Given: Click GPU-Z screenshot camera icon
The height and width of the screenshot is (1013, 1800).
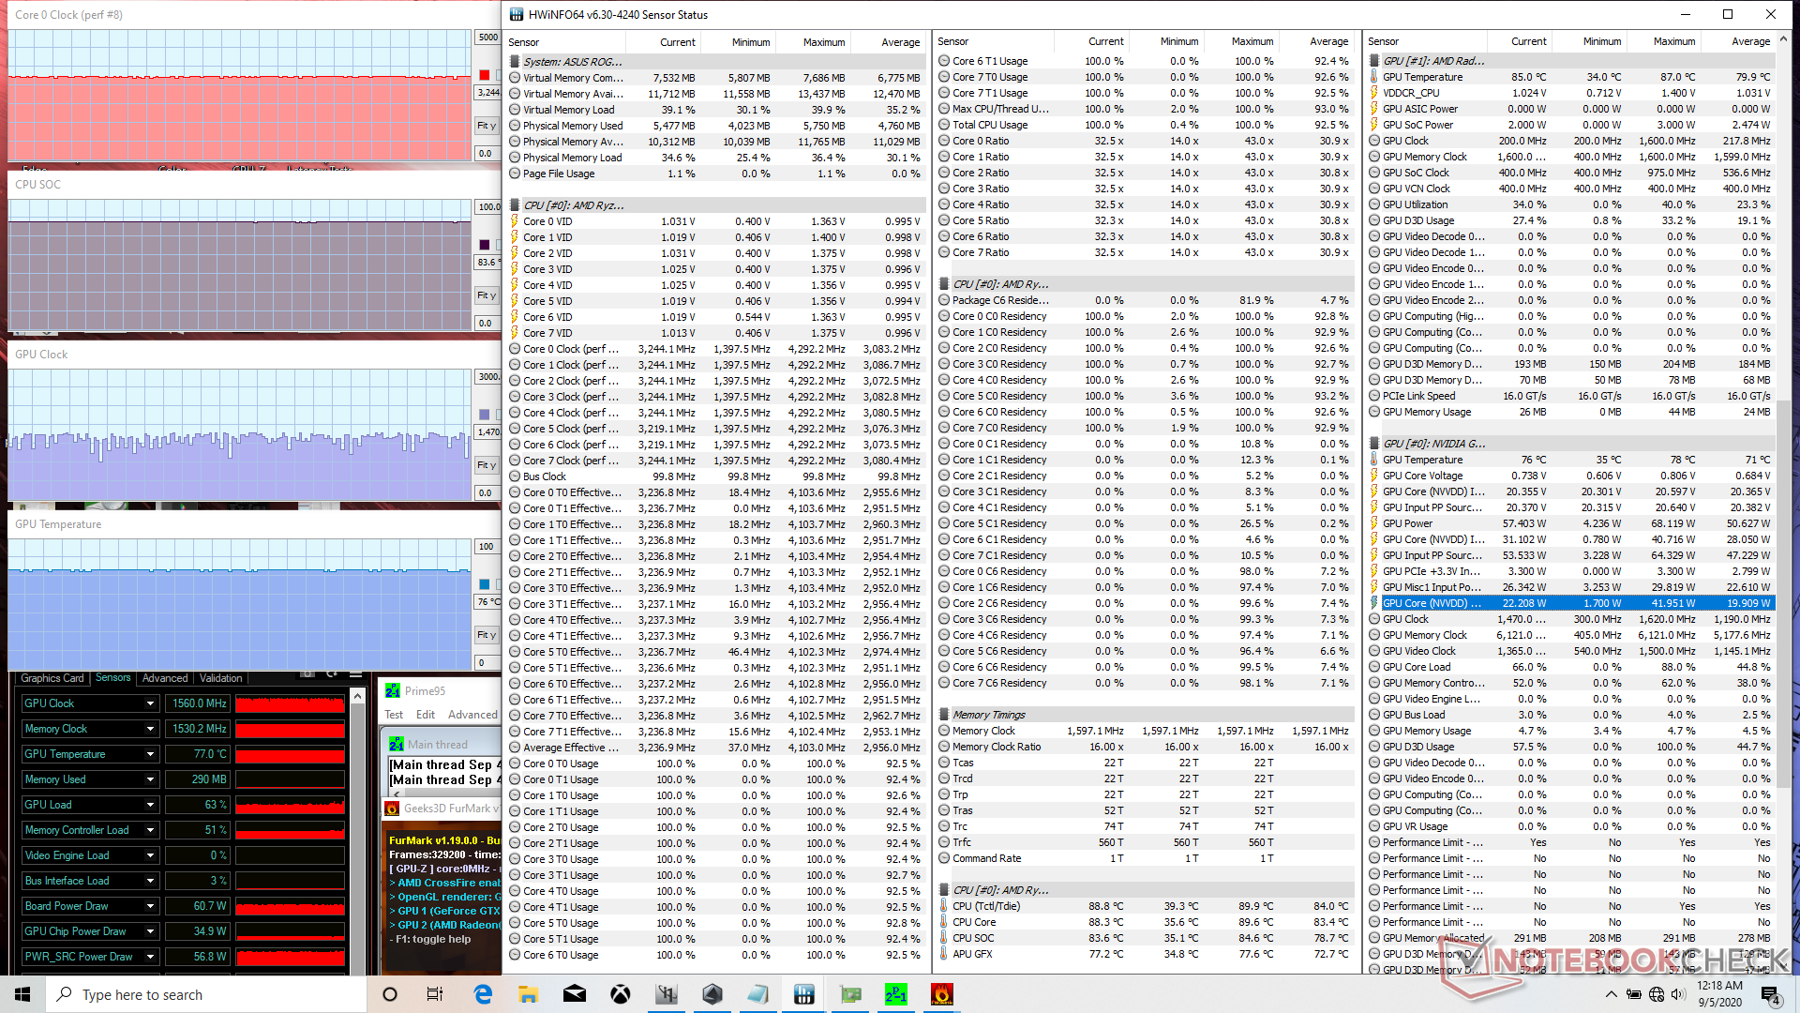Looking at the screenshot, I should pos(307,674).
